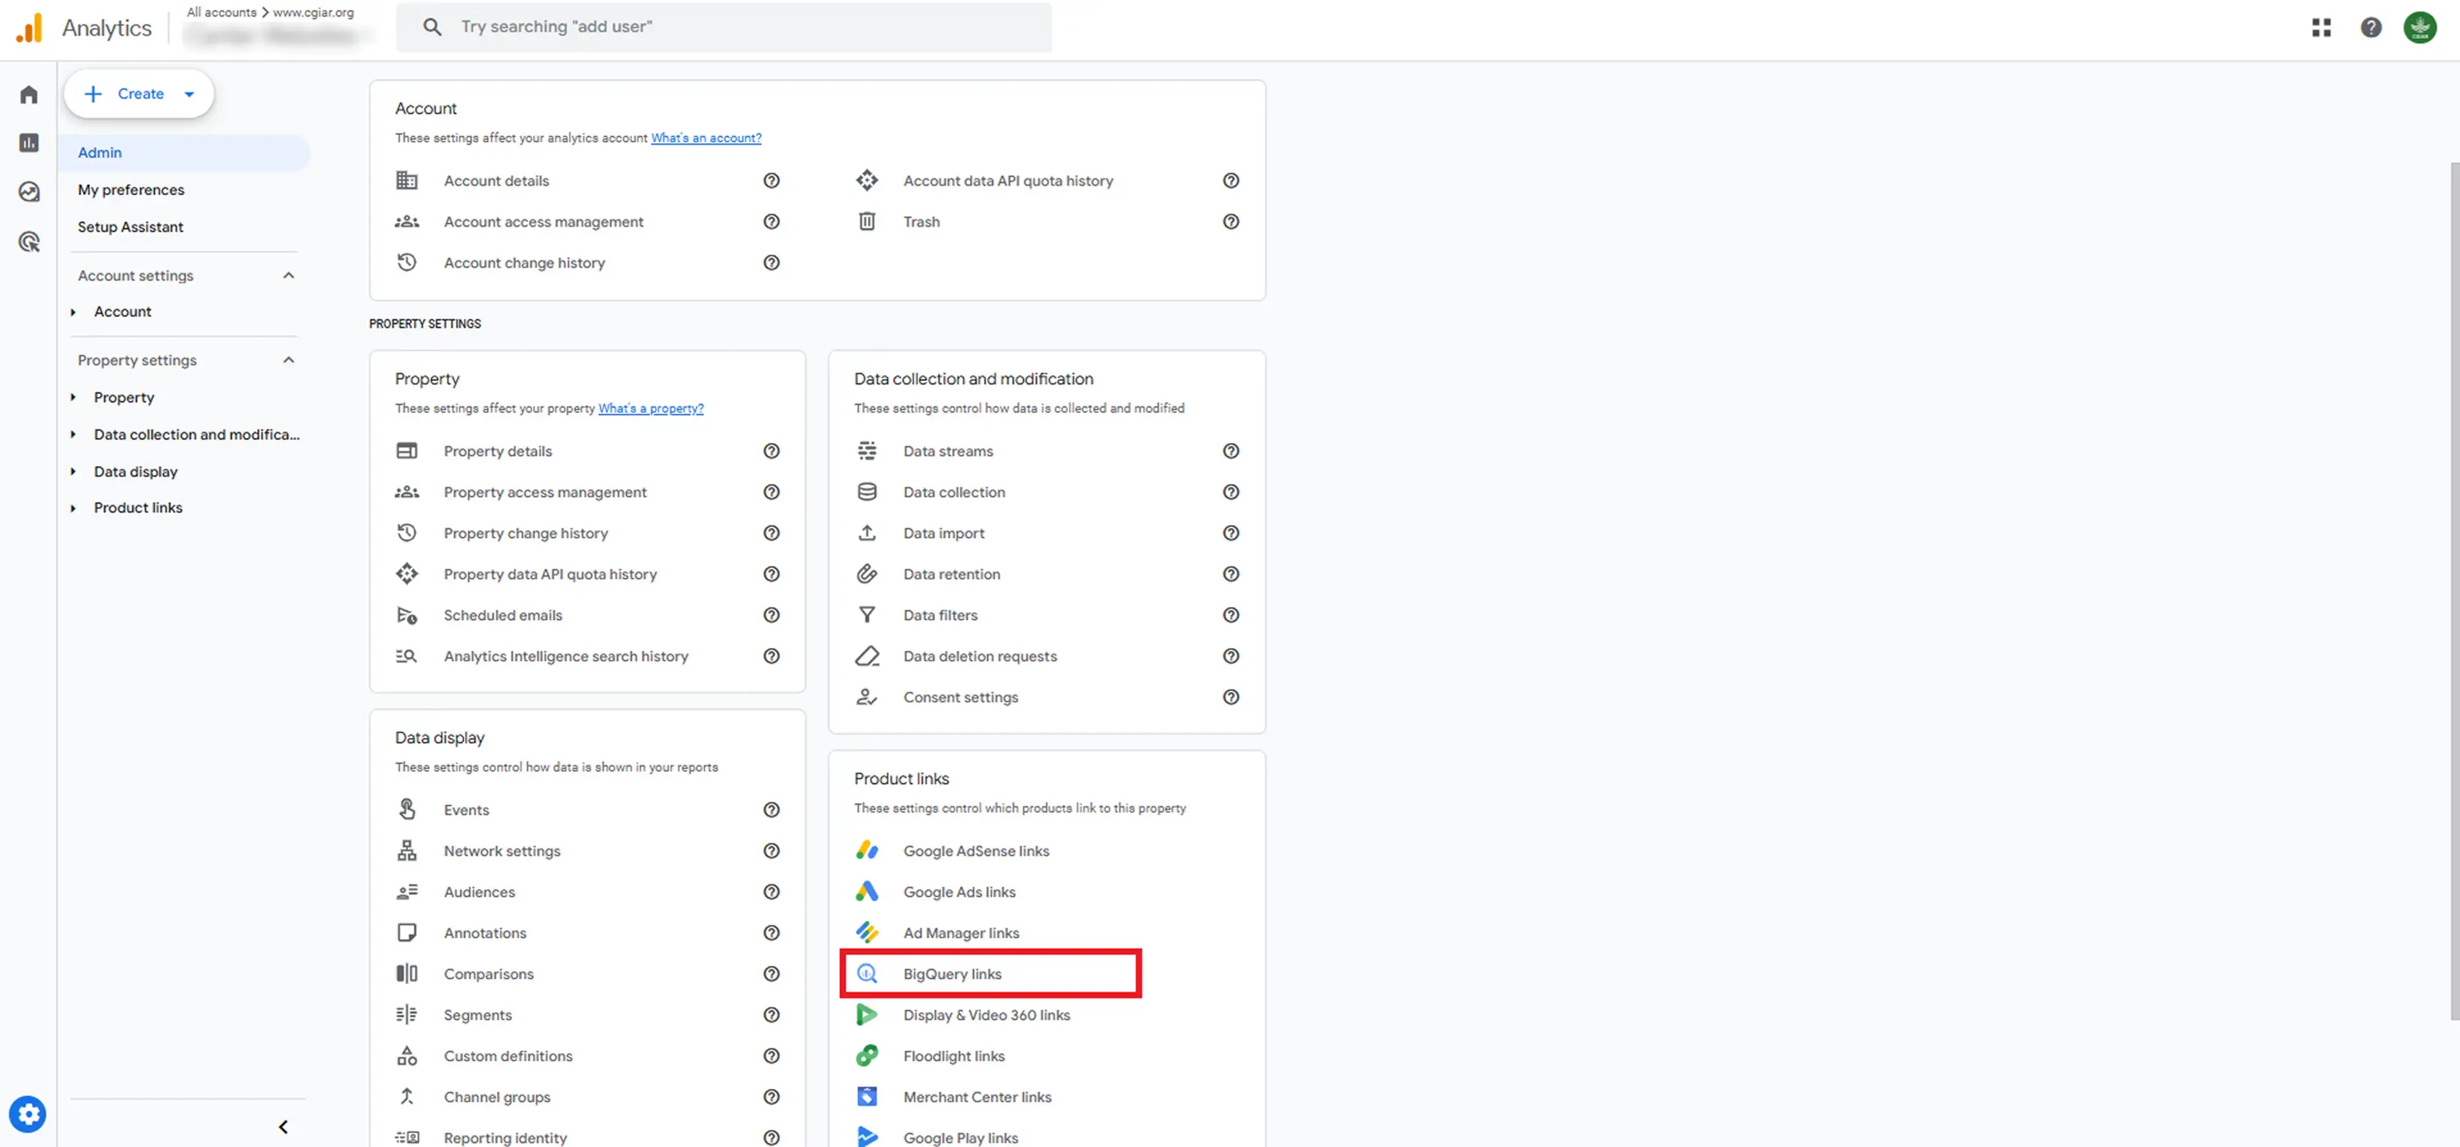The height and width of the screenshot is (1147, 2460).
Task: Collapse the sidebar with the left chevron
Action: click(283, 1126)
